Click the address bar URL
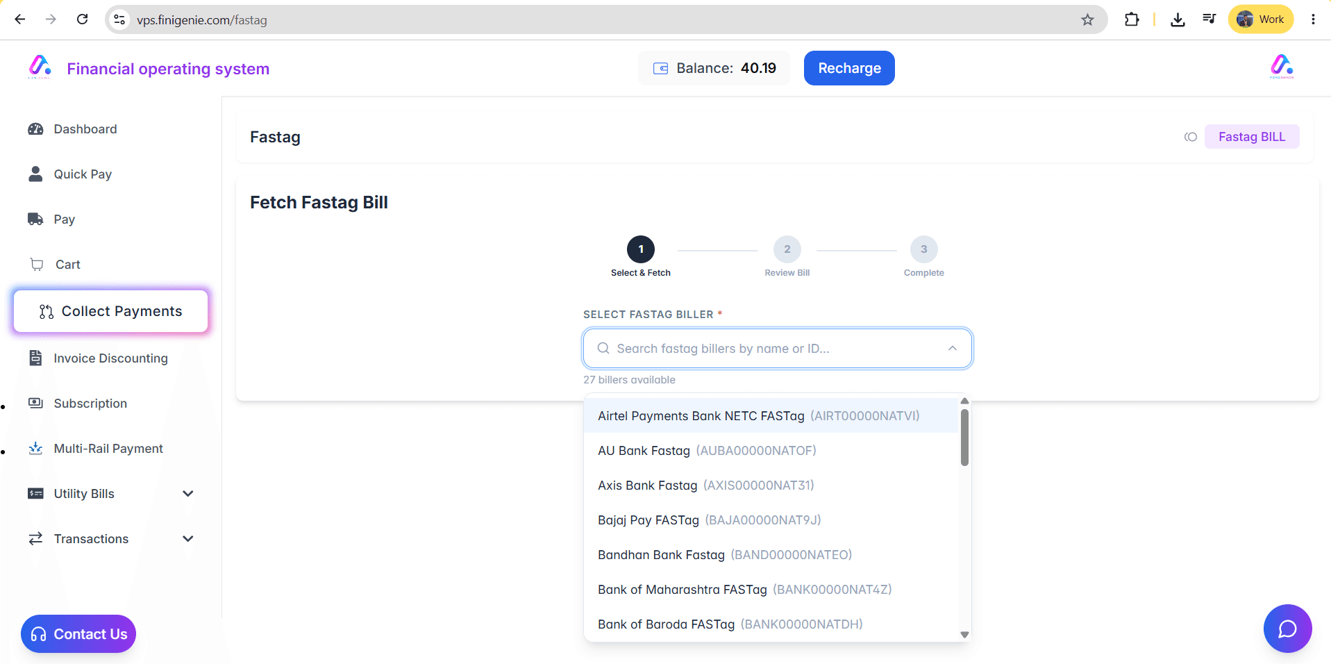This screenshot has height=664, width=1331. pyautogui.click(x=202, y=20)
